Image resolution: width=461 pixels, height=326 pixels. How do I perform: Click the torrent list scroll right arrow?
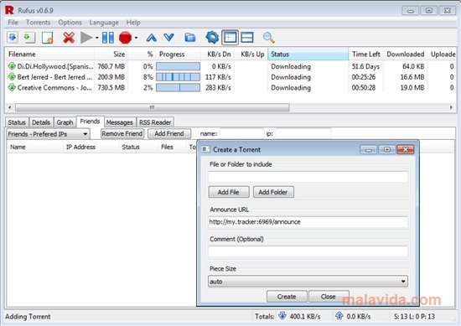[451, 107]
